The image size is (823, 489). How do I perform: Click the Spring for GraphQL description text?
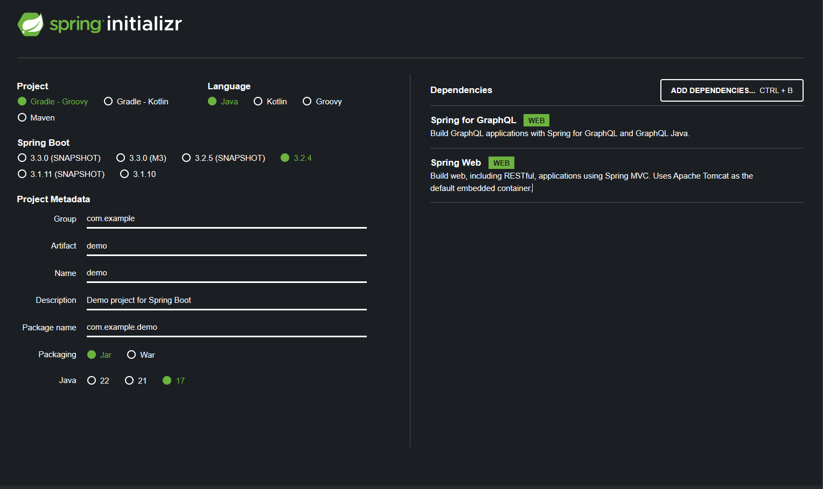coord(560,133)
